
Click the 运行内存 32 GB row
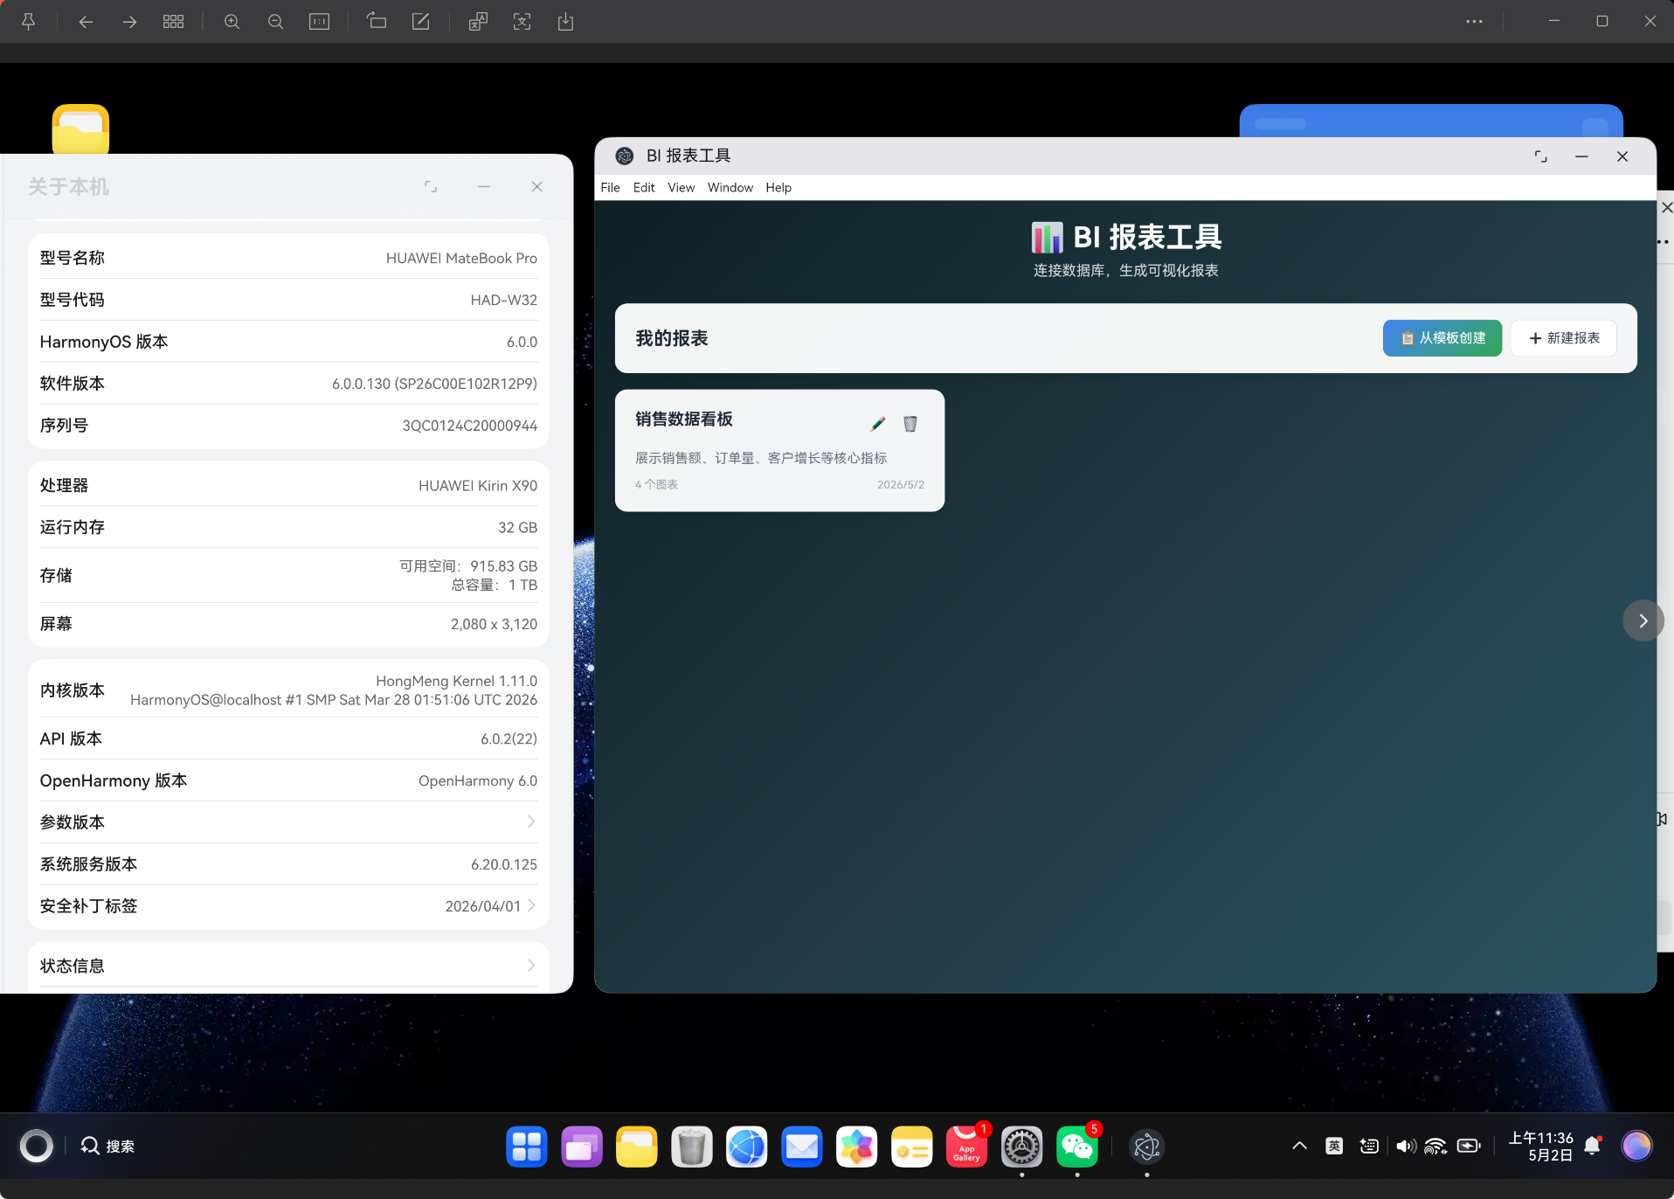(x=288, y=527)
